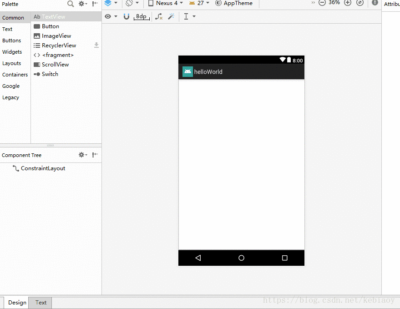This screenshot has width=400, height=309.
Task: Select the Containers palette category
Action: click(x=15, y=75)
